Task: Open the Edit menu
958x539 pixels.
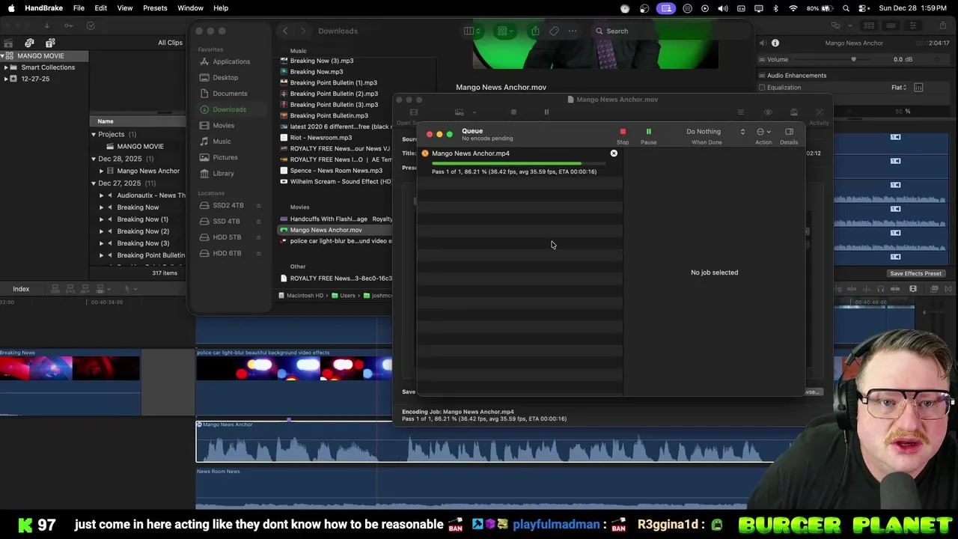Action: [100, 8]
